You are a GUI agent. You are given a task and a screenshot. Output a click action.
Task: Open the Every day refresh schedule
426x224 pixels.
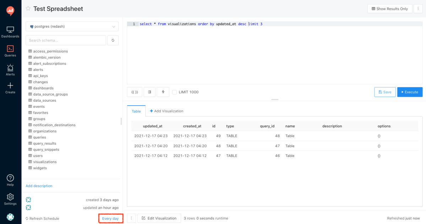coord(110,218)
